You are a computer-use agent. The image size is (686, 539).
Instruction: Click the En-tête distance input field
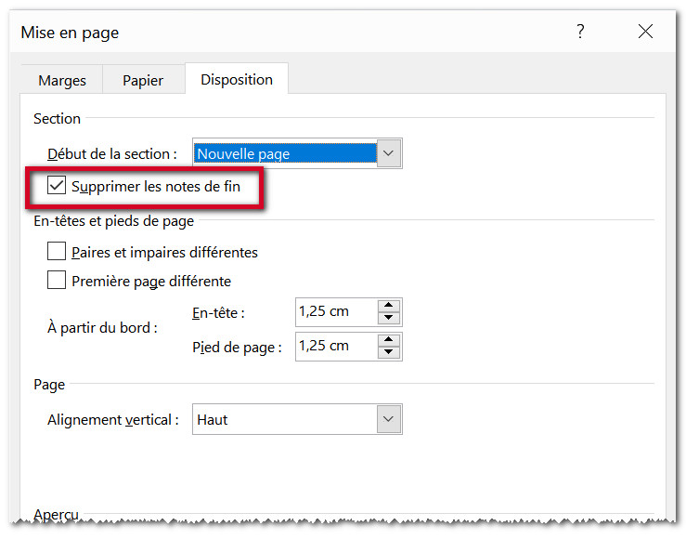[x=336, y=312]
